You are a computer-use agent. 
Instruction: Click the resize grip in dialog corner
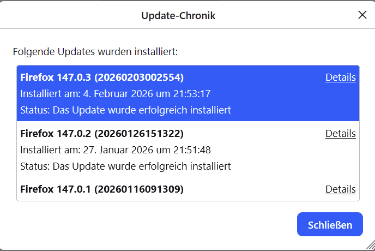pos(370,246)
